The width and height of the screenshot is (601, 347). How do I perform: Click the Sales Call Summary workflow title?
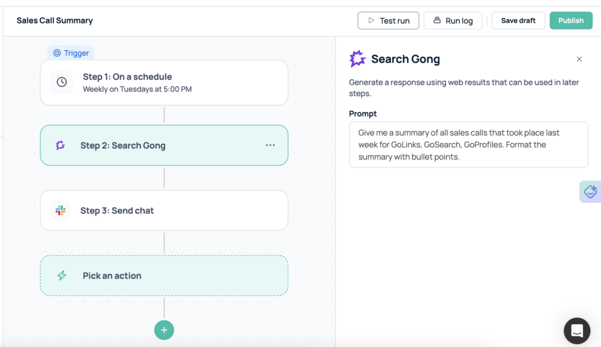pos(55,21)
